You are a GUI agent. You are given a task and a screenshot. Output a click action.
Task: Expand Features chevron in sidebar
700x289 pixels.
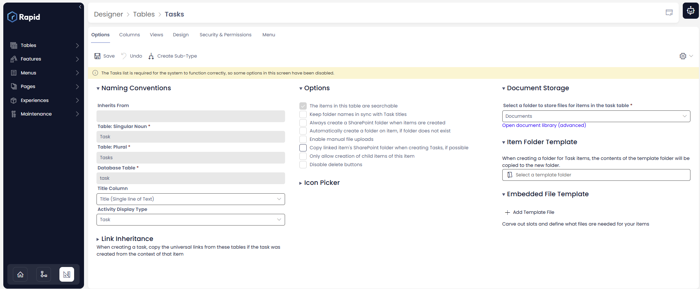click(x=77, y=59)
